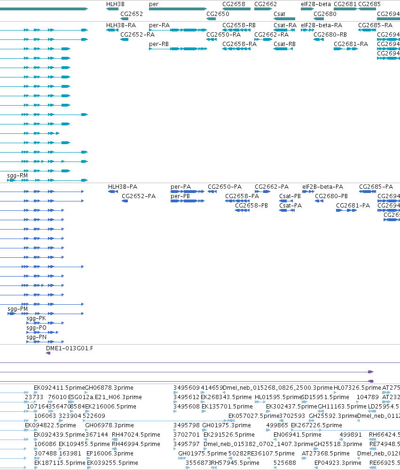Select the per gene label
This screenshot has width=400, height=470.
154,4
